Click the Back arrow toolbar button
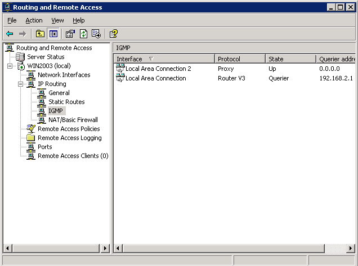Screen dimensions: 358x266 (x=10, y=34)
